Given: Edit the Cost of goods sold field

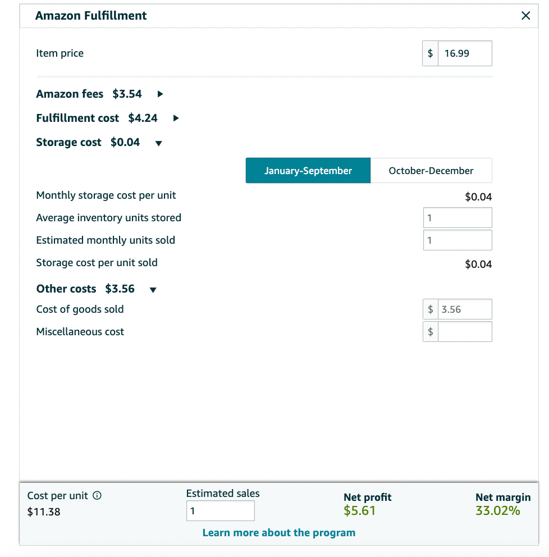Looking at the screenshot, I should 465,309.
